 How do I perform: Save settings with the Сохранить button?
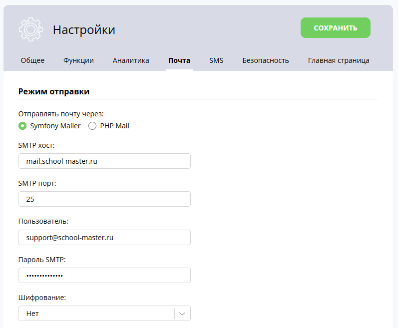(x=335, y=27)
